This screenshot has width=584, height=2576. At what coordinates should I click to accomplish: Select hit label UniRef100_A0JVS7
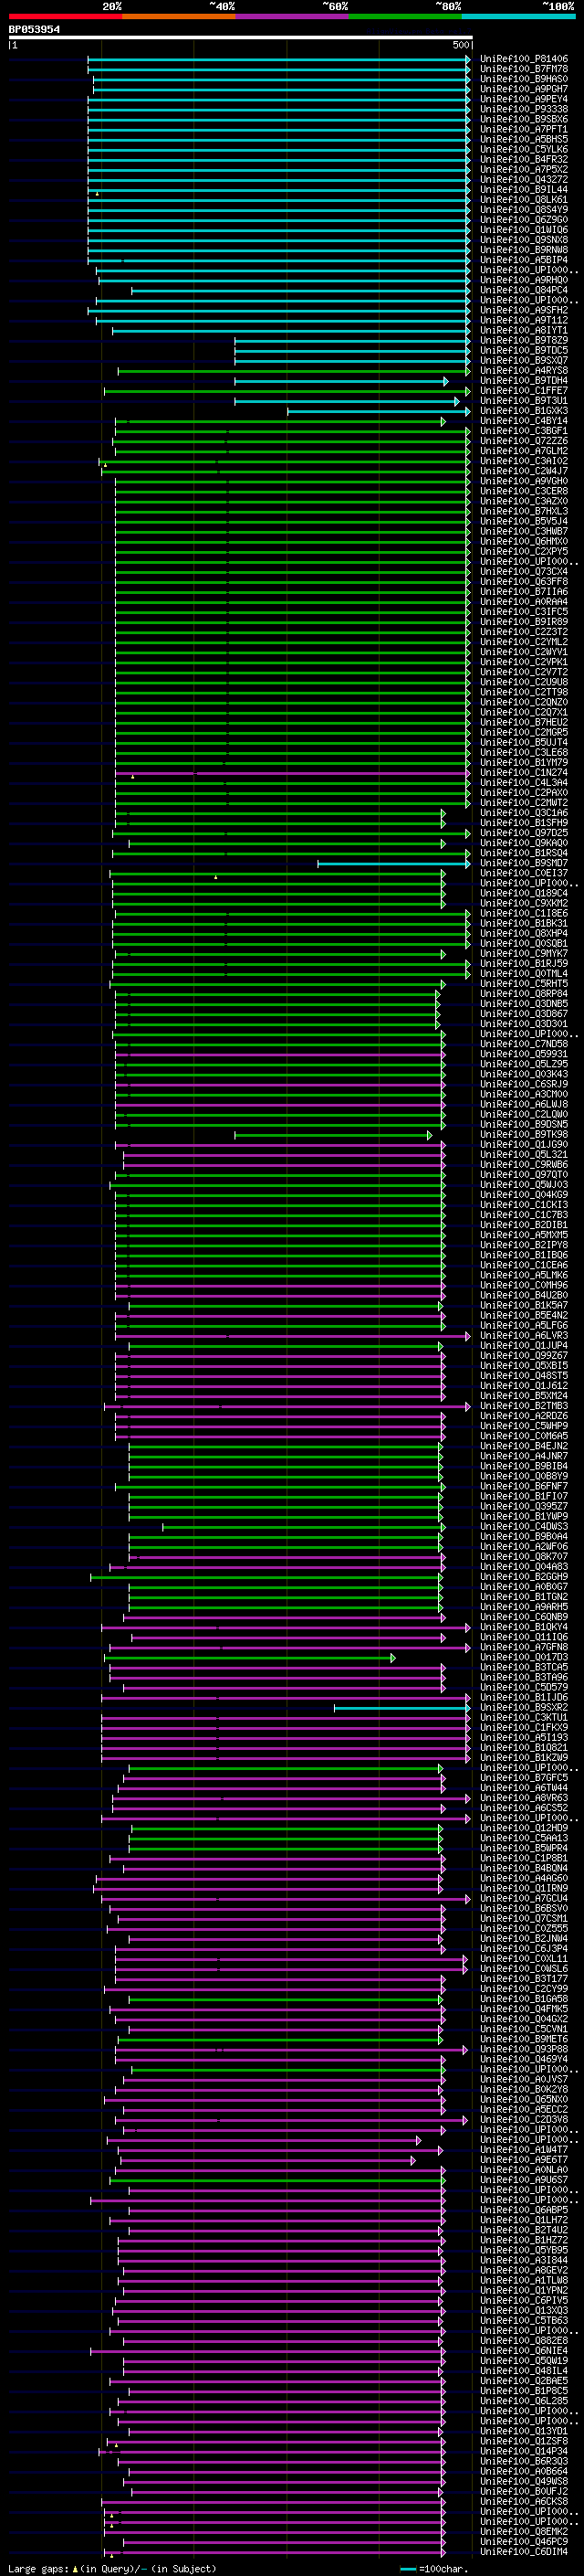[x=524, y=2078]
